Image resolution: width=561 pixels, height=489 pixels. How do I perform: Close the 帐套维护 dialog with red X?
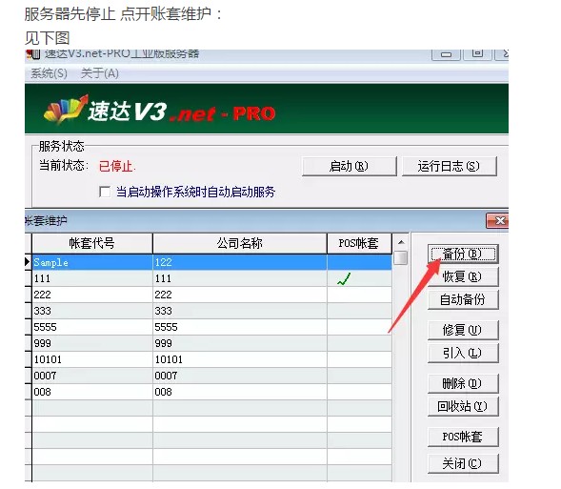click(497, 220)
